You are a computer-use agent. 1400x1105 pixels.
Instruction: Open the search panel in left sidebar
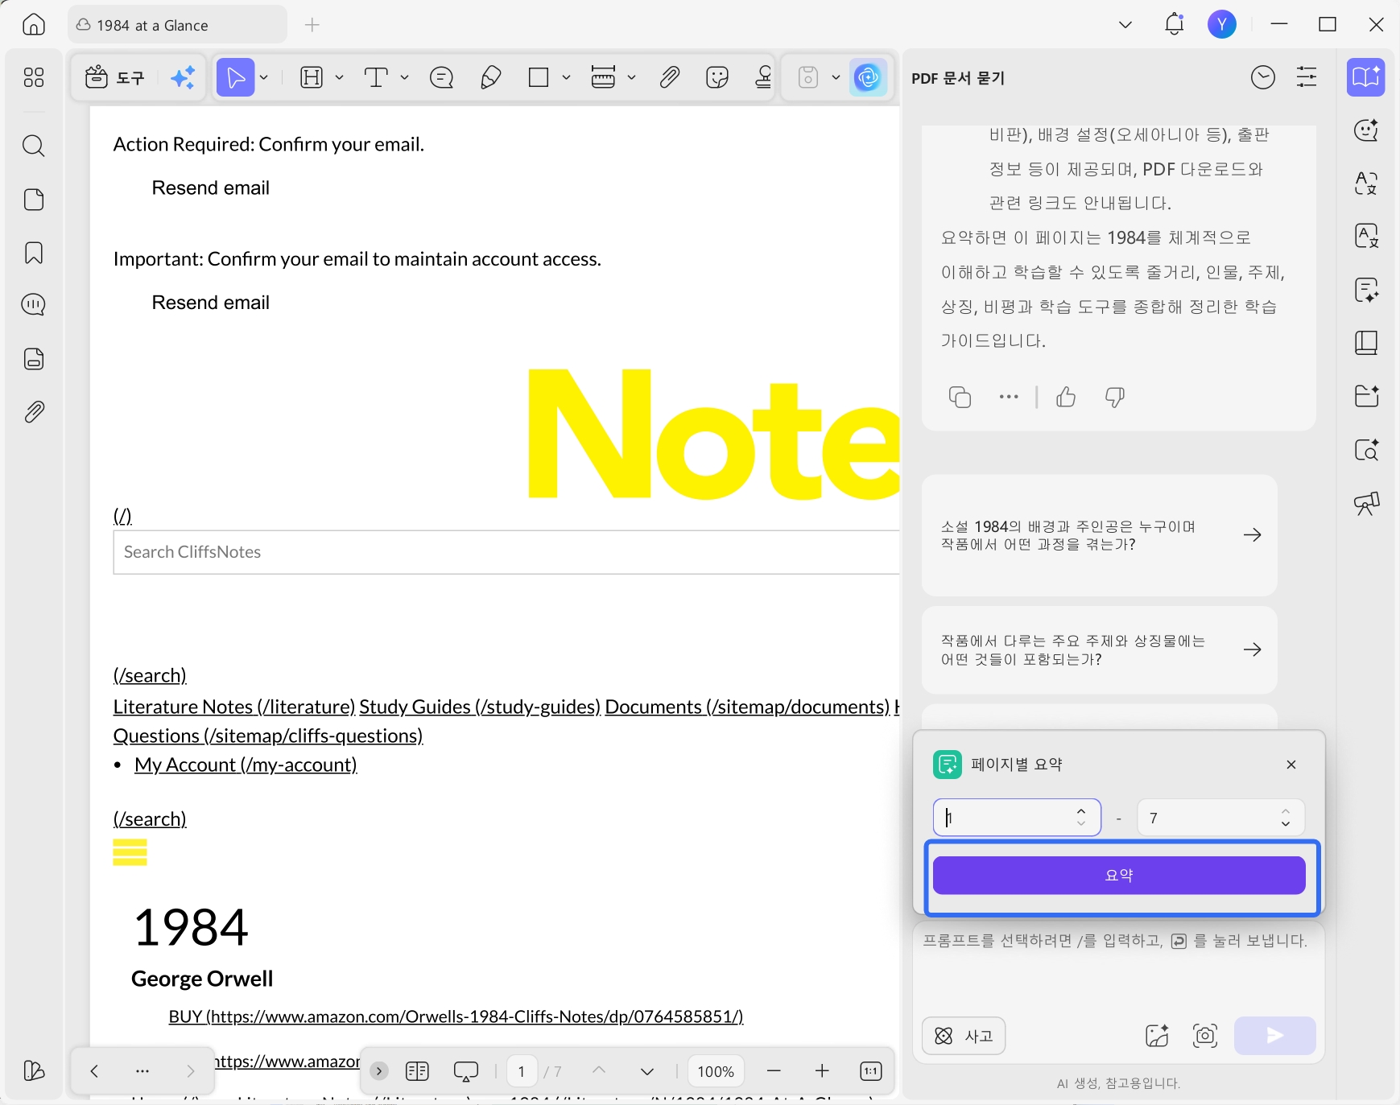[x=34, y=146]
